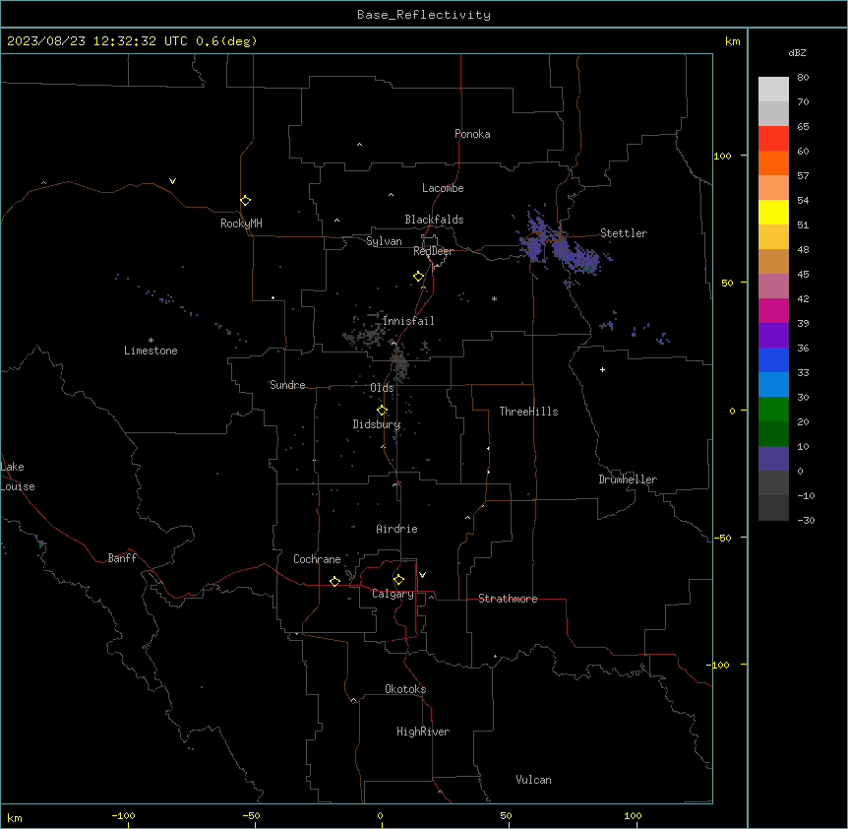
Task: Click the HighRiver city label
Action: pos(423,732)
